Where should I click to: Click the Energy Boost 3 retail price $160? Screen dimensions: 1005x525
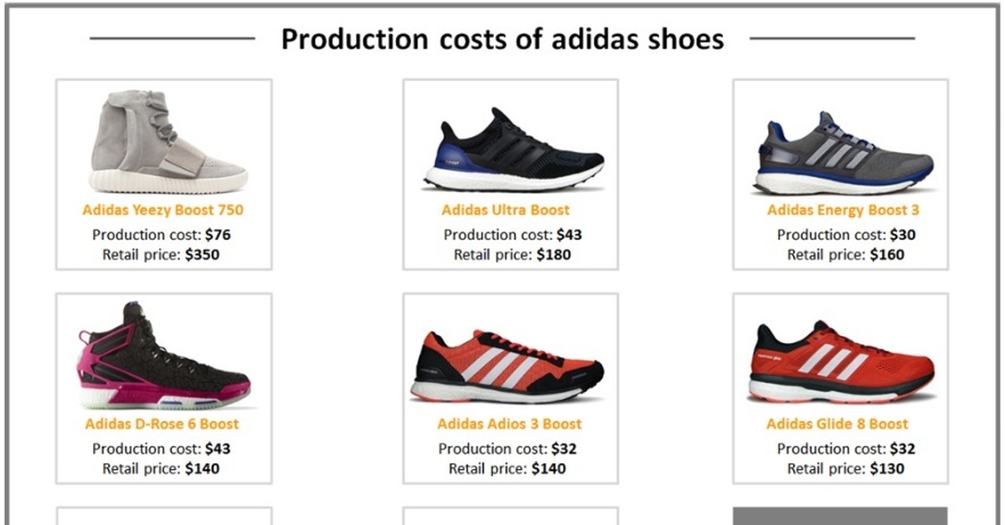coord(886,255)
